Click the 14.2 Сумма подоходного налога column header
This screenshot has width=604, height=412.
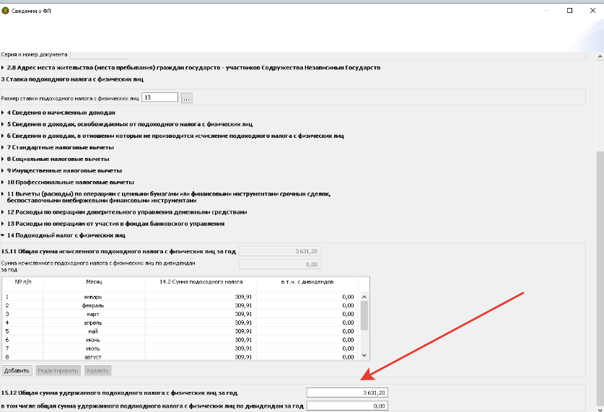pyautogui.click(x=200, y=281)
